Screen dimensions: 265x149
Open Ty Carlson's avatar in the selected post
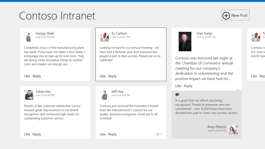[105, 37]
